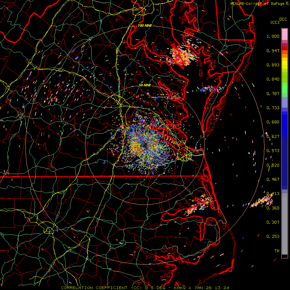The width and height of the screenshot is (290, 290).
Task: Click the 0.680 scale value
Action: 273,122
